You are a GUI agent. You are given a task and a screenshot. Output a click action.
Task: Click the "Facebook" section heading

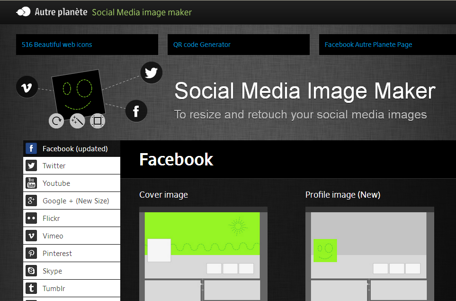coord(176,160)
